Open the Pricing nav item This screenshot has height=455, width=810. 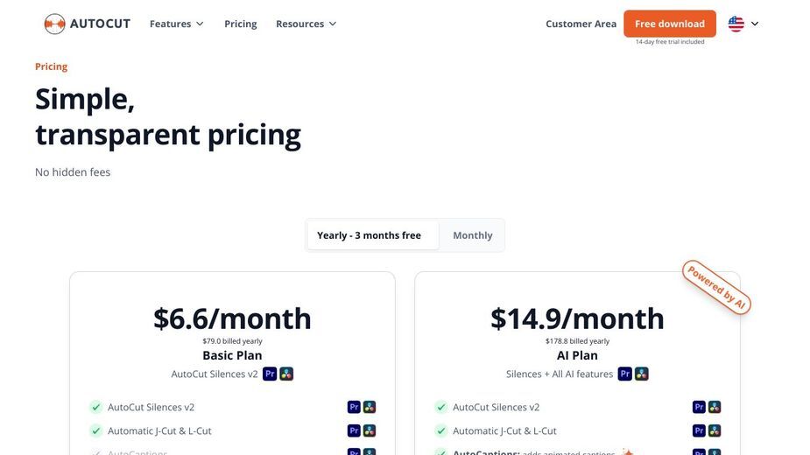click(241, 24)
